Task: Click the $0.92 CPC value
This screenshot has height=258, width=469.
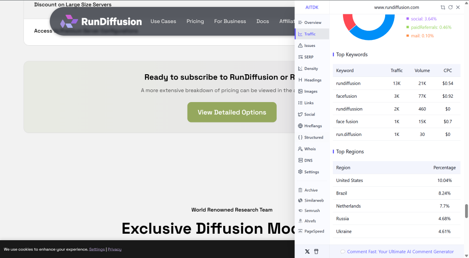Action: click(x=447, y=96)
